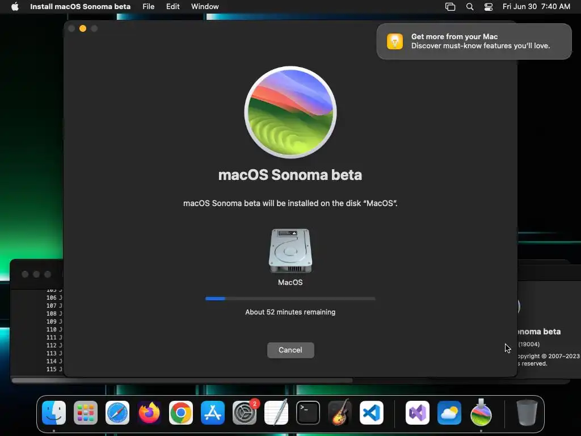This screenshot has width=581, height=436.
Task: Open the File menu
Action: click(x=148, y=7)
